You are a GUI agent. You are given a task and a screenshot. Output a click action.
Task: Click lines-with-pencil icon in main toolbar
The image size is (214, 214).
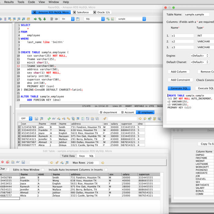(x=19, y=19)
